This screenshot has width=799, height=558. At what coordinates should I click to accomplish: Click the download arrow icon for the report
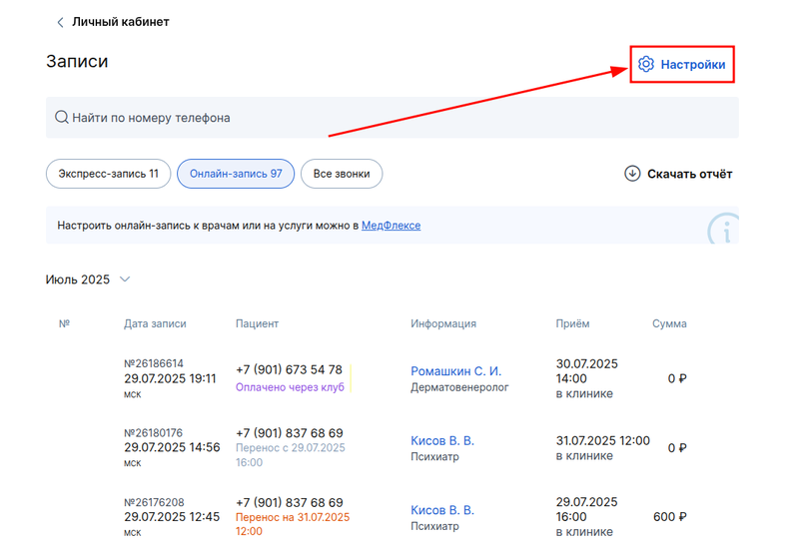632,174
